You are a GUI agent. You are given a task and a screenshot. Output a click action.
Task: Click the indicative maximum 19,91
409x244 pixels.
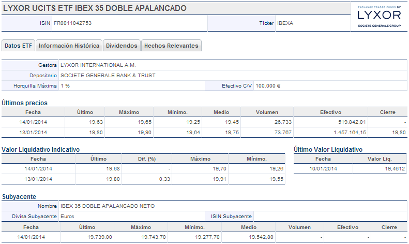tap(219, 179)
